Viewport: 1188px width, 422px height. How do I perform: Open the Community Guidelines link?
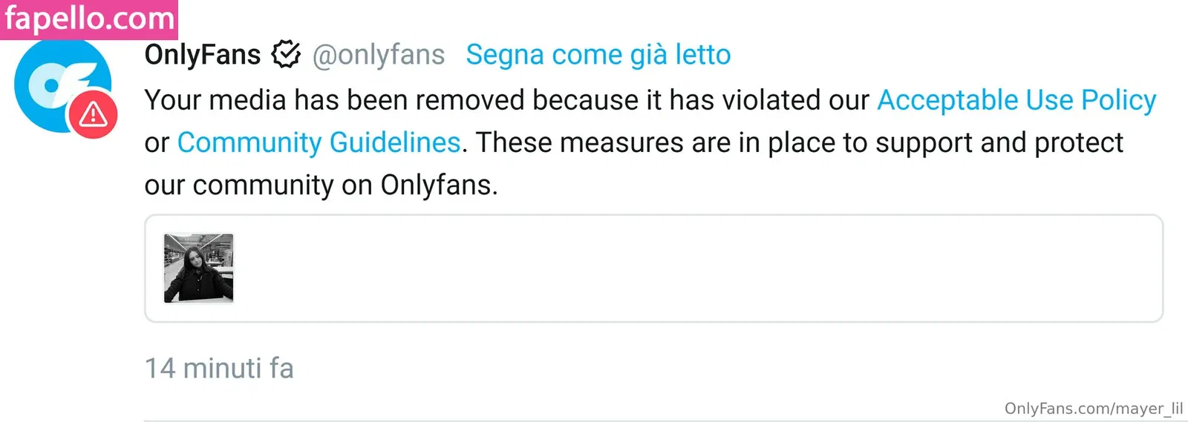[319, 142]
